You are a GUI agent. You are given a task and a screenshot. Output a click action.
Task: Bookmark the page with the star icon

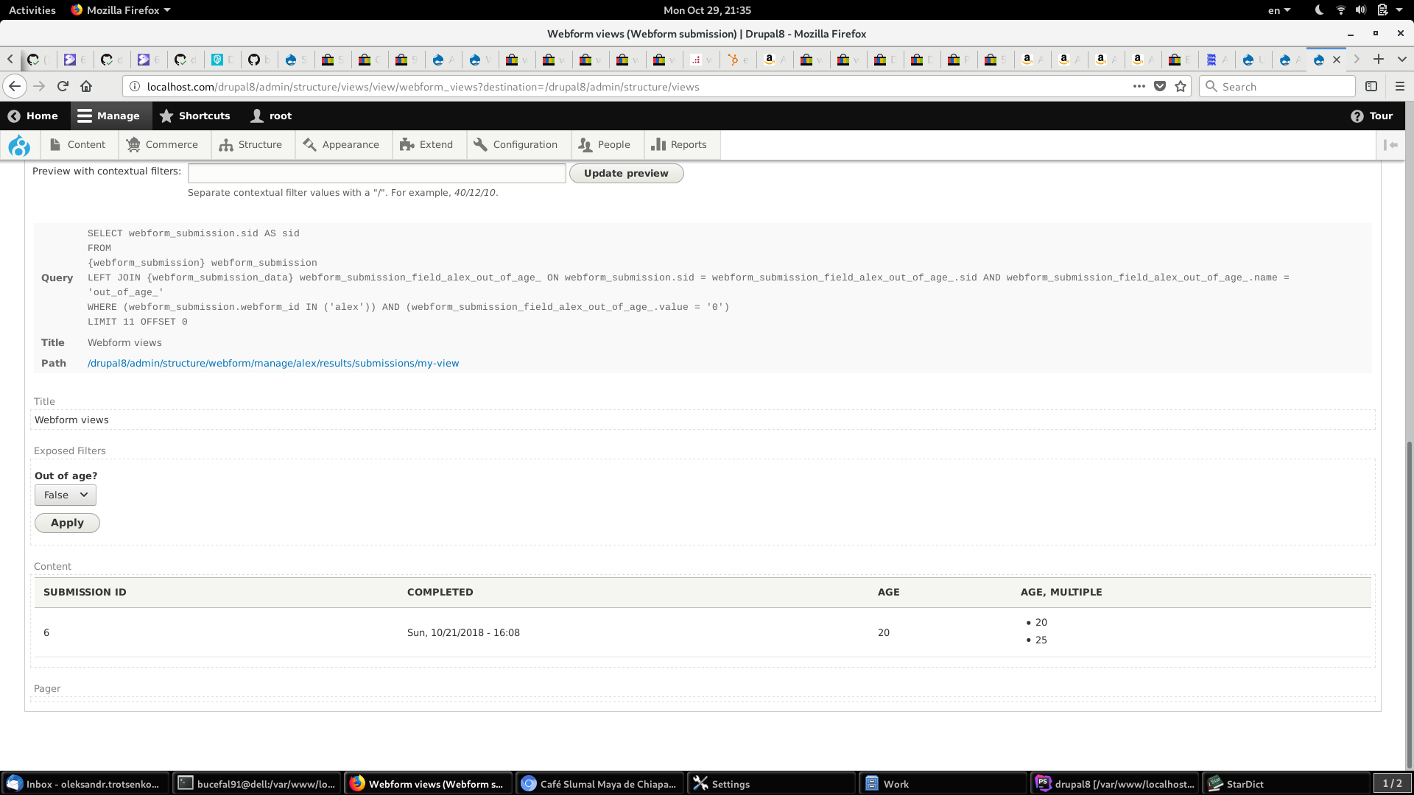click(x=1181, y=86)
